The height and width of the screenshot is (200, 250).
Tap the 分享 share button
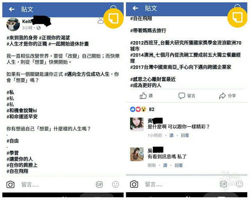coord(227,96)
